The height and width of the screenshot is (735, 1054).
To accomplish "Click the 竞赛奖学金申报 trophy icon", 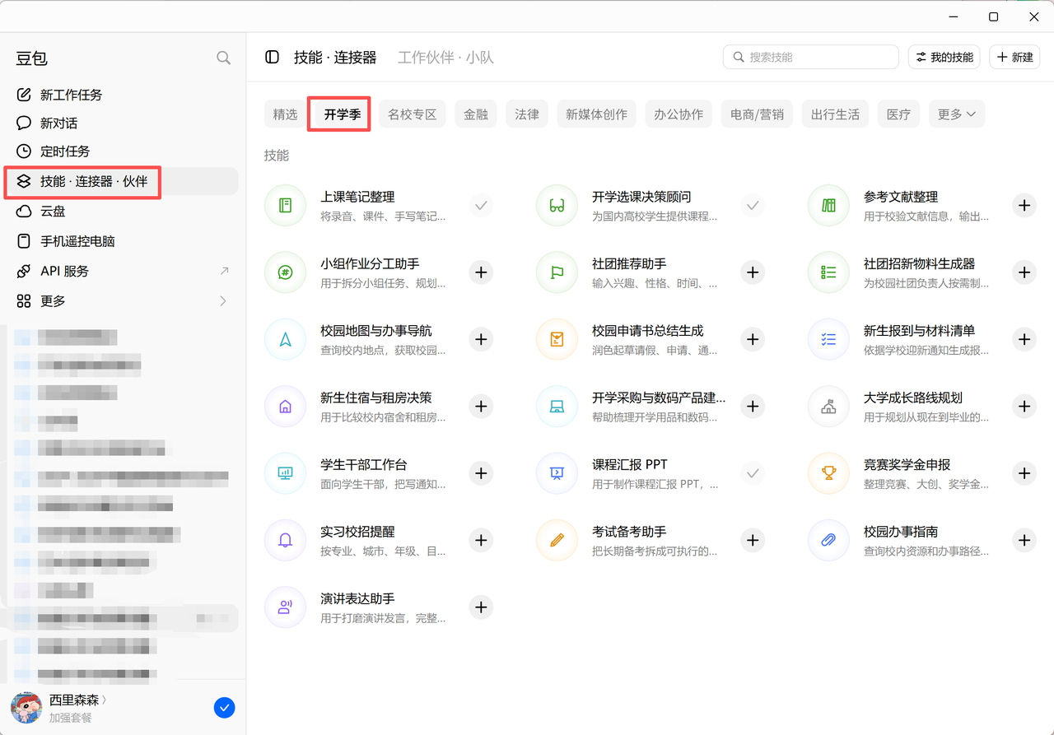I will point(828,473).
